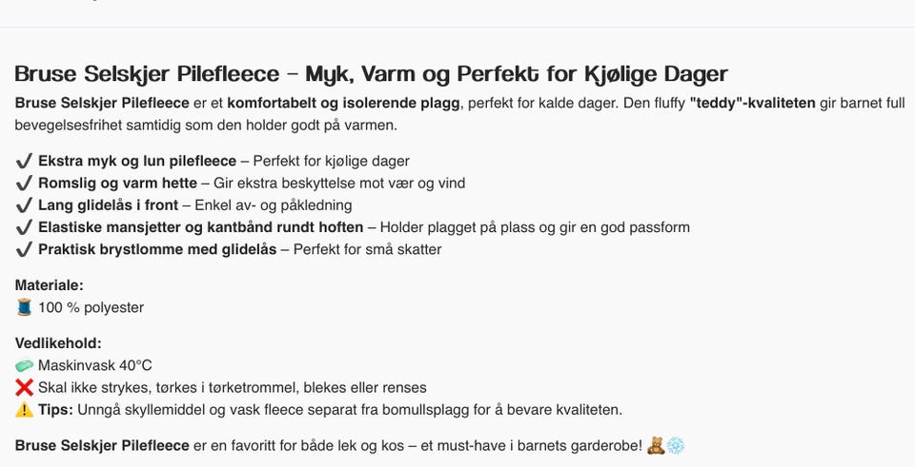Click the checkmark beside Ekstra myk pilefleece
The height and width of the screenshot is (467, 915).
[24, 162]
